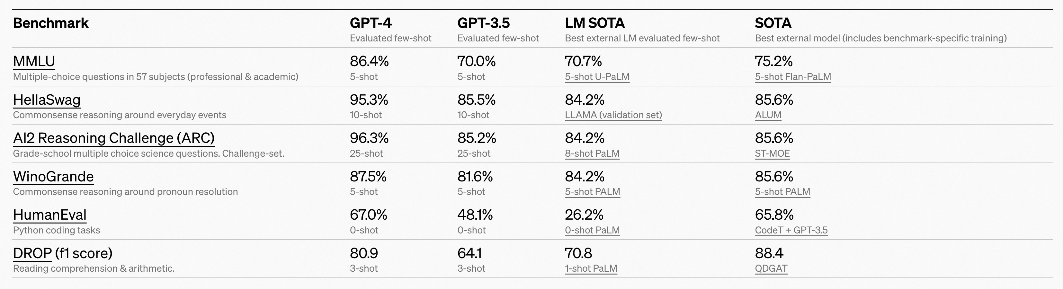Click 5-shot PALM under SOTA column

(x=782, y=192)
